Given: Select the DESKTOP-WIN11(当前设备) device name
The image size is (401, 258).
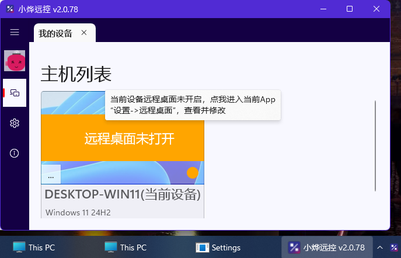Looking at the screenshot, I should click(x=123, y=194).
